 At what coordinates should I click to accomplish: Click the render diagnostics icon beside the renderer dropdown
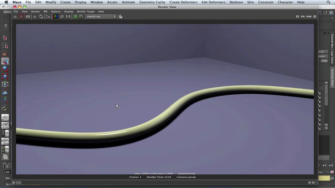click(x=120, y=16)
